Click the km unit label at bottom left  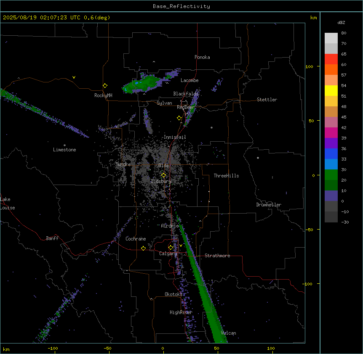(6, 349)
